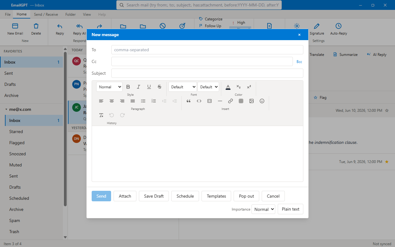
Task: Open the Importance dropdown
Action: pos(263,209)
